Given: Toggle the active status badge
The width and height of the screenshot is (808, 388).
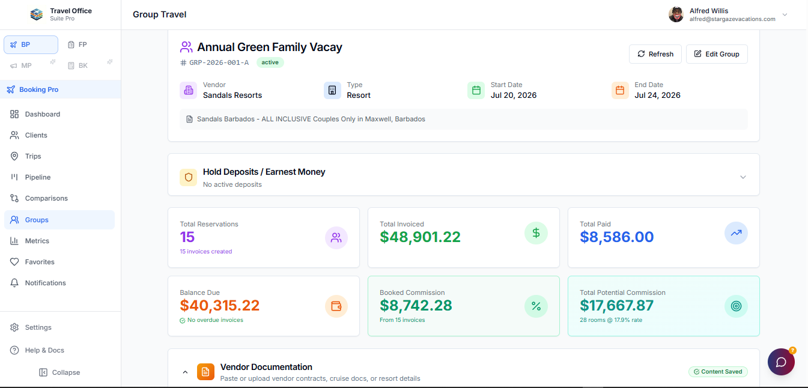Looking at the screenshot, I should click(x=270, y=62).
